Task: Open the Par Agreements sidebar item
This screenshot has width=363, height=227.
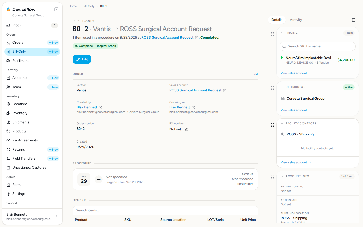Action: point(32,140)
